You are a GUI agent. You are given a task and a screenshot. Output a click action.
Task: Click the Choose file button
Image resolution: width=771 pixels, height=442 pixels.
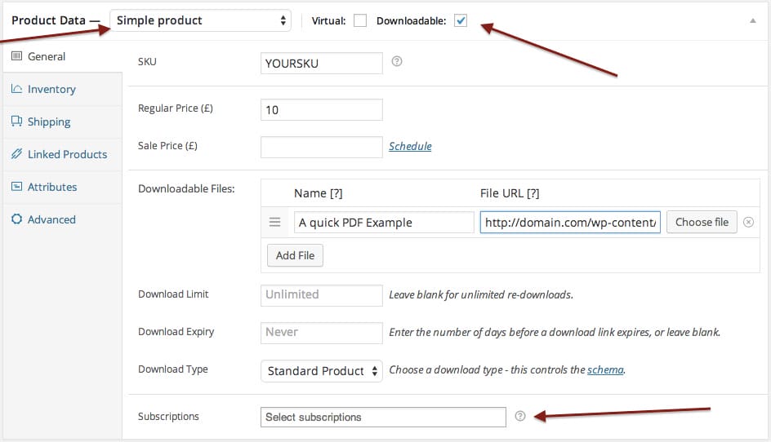[702, 223]
